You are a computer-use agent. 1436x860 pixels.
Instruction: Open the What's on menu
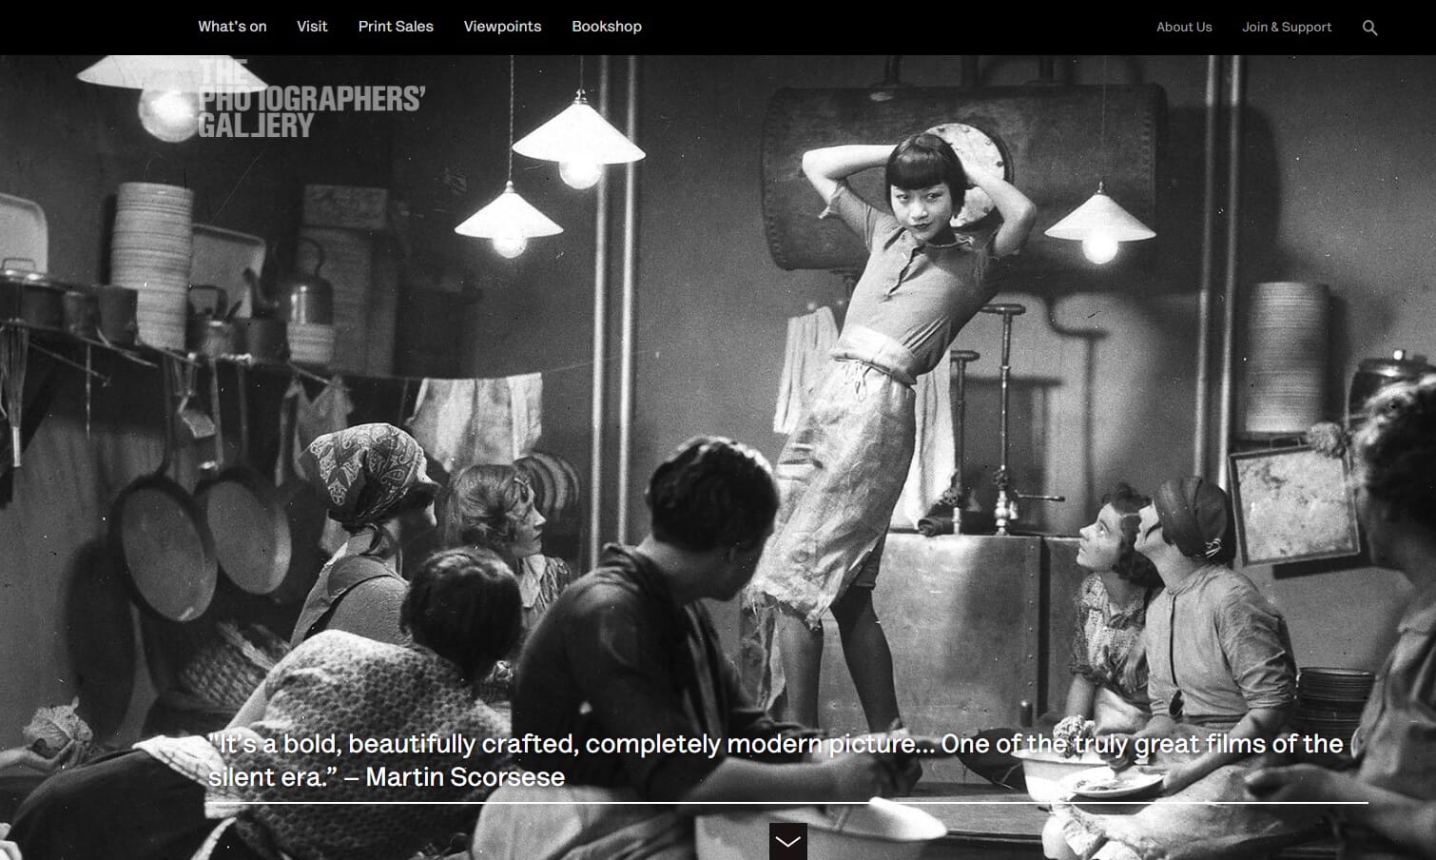click(x=232, y=27)
